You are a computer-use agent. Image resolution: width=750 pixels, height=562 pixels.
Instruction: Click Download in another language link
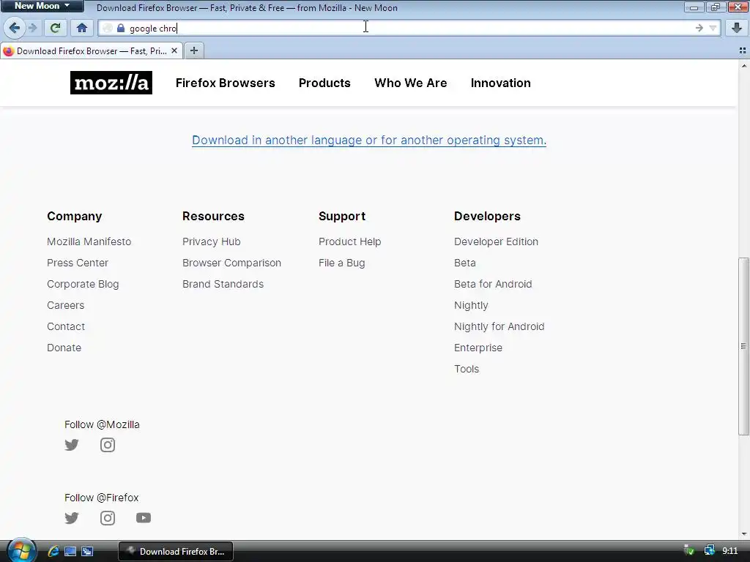pos(369,140)
